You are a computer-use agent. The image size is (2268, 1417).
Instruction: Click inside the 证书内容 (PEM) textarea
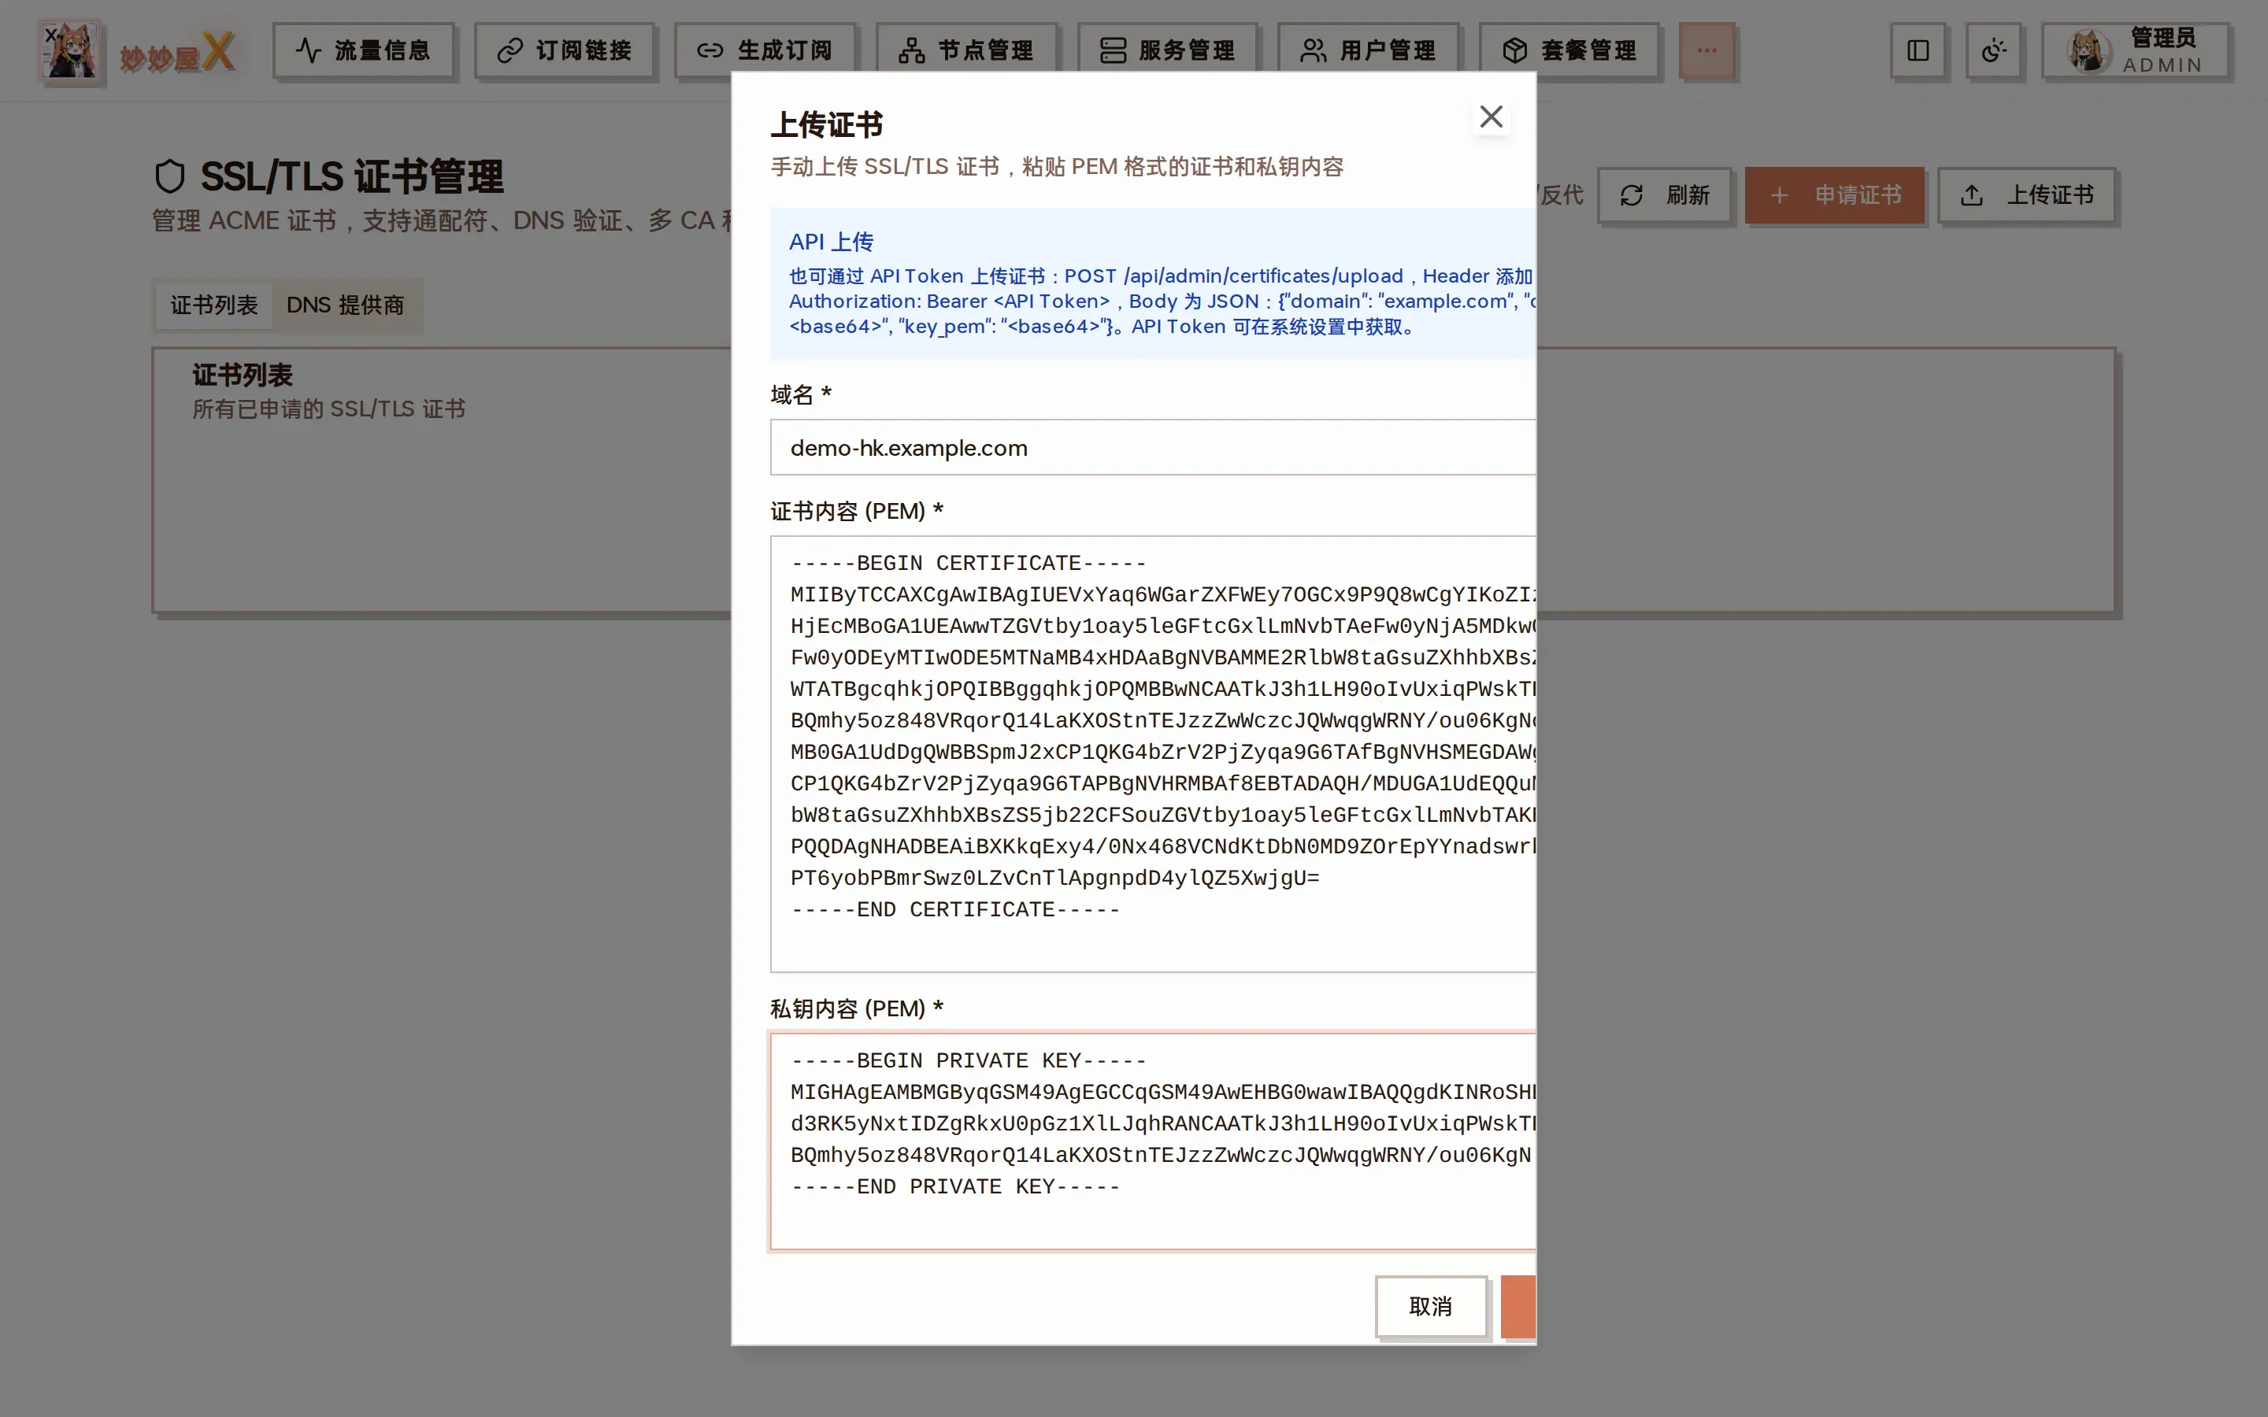(1153, 753)
